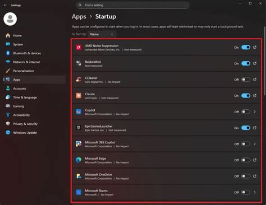Click the 'Microsoft OneDrive' name text
266x205 pixels.
98,175
